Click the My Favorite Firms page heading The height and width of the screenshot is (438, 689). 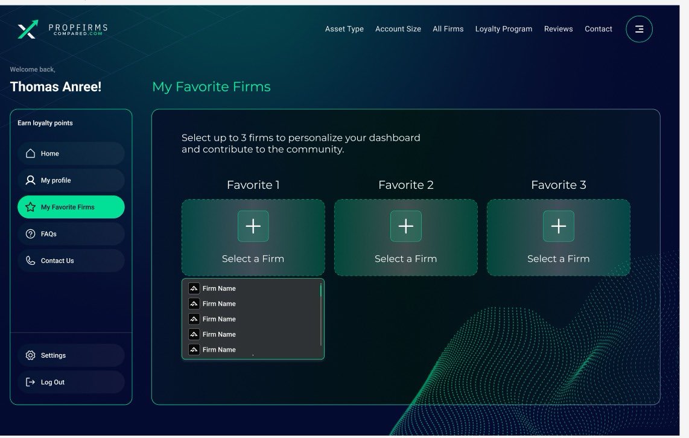click(211, 86)
